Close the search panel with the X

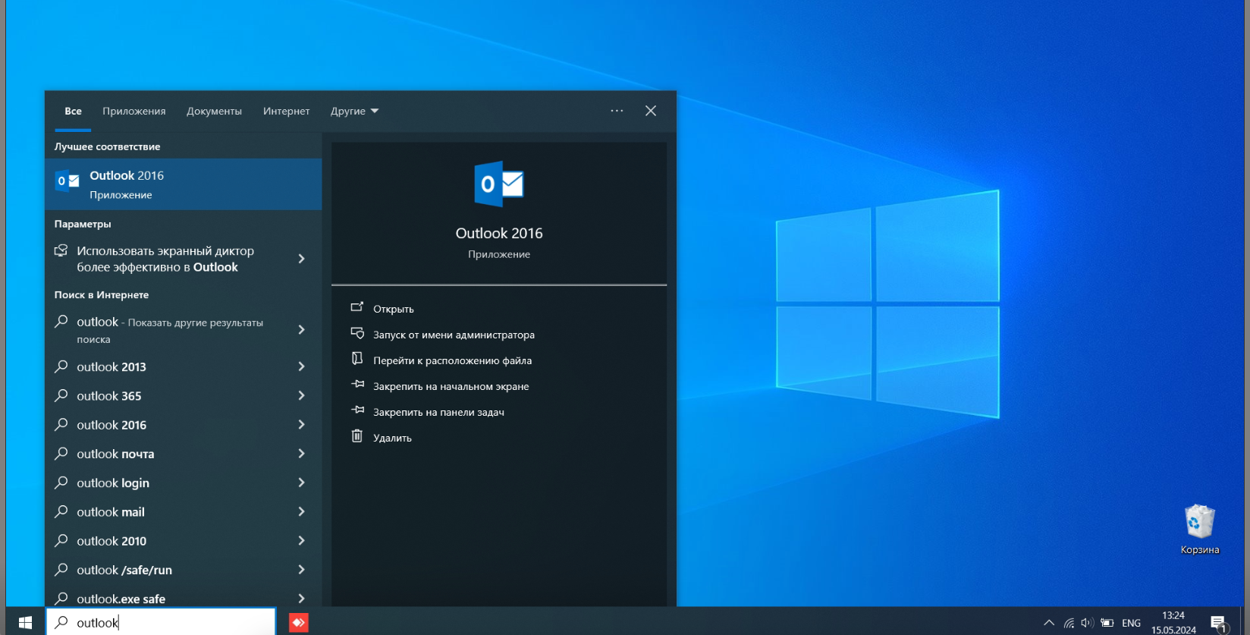tap(651, 111)
